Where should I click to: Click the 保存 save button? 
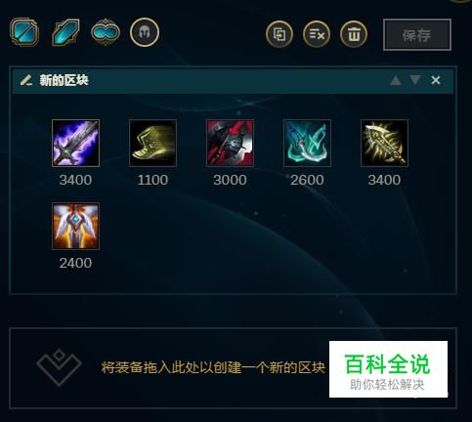pos(417,35)
